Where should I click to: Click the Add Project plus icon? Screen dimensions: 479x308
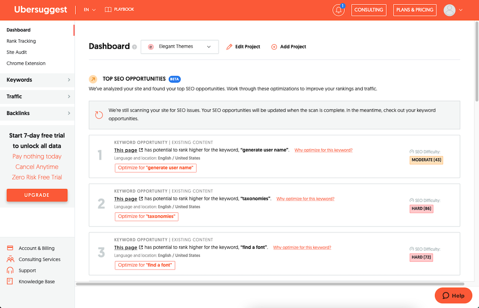(274, 47)
